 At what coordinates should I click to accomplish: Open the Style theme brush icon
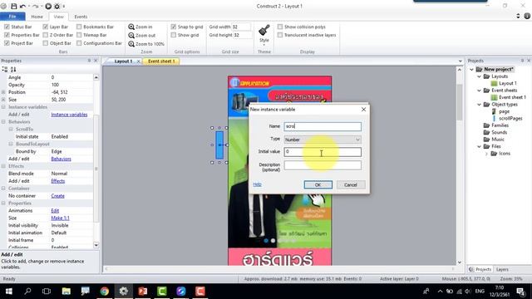[264, 31]
